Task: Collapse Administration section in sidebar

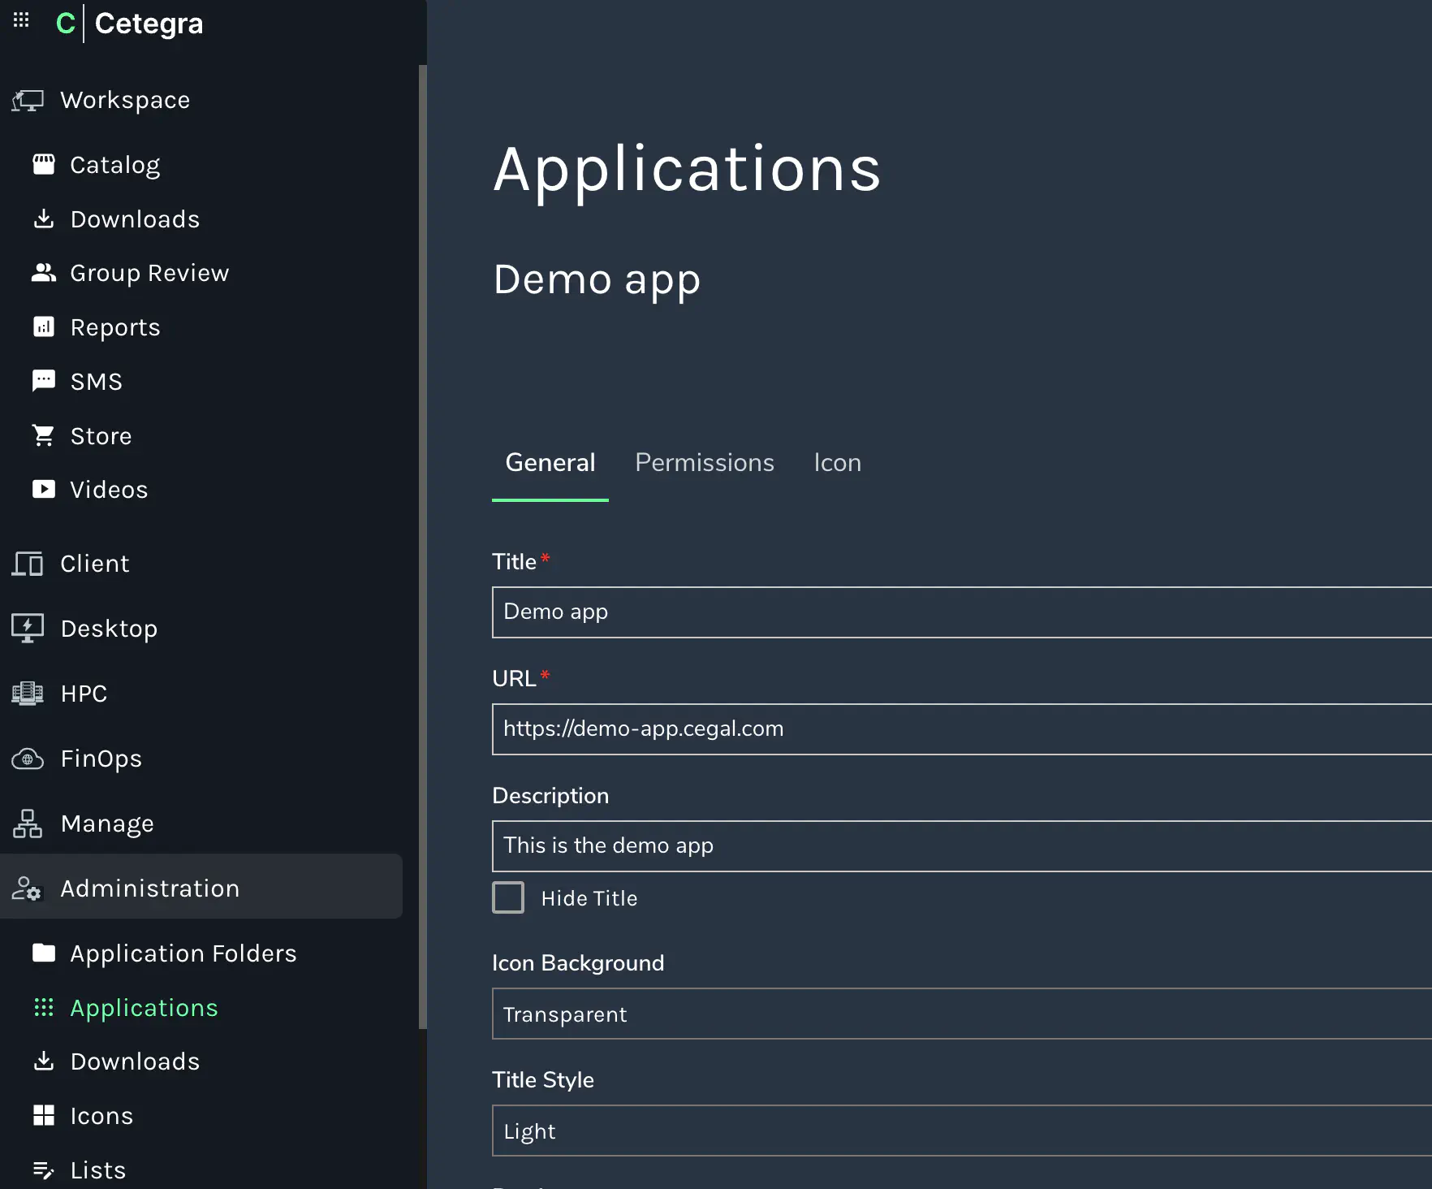Action: 201,886
